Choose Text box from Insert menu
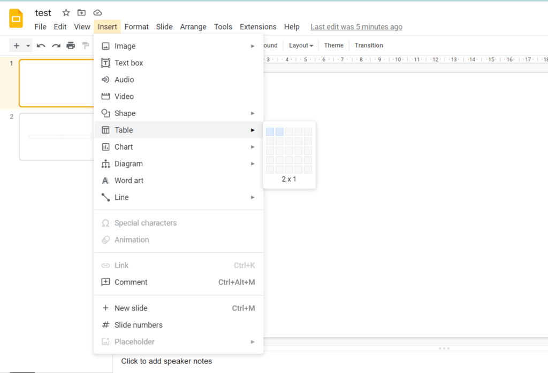 (179, 63)
